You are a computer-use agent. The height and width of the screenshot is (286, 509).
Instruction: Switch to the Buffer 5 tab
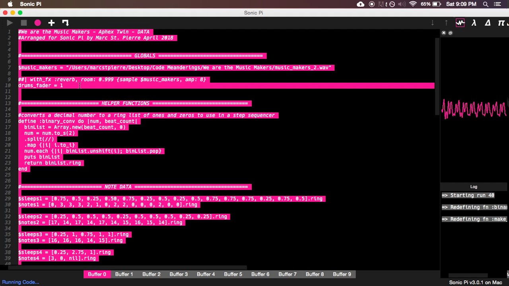tap(233, 274)
